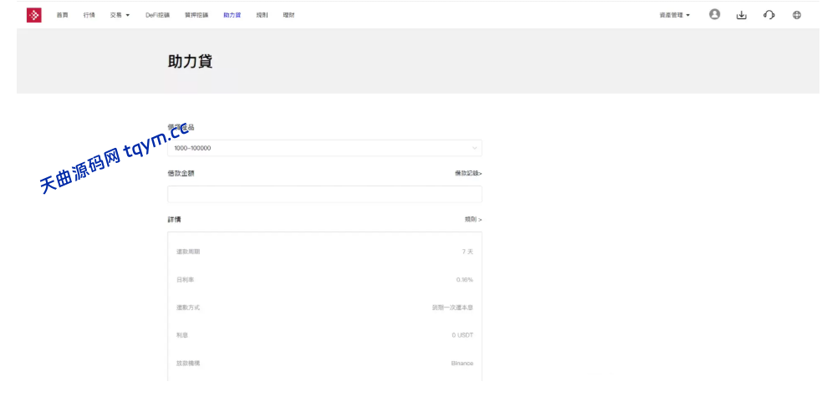Open the 質押挖礦 staking menu item
Viewport: 832px width, 407px height.
tap(197, 15)
